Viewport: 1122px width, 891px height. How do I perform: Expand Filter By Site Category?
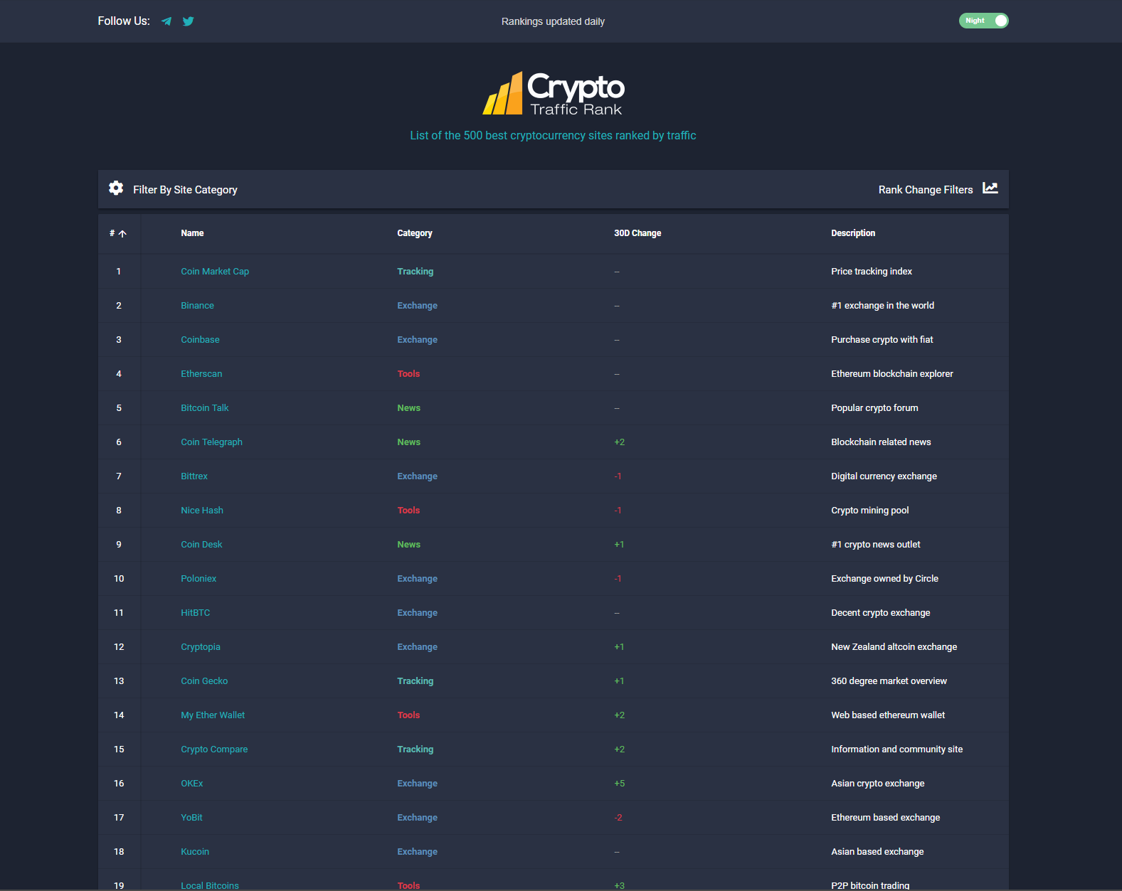pos(185,190)
